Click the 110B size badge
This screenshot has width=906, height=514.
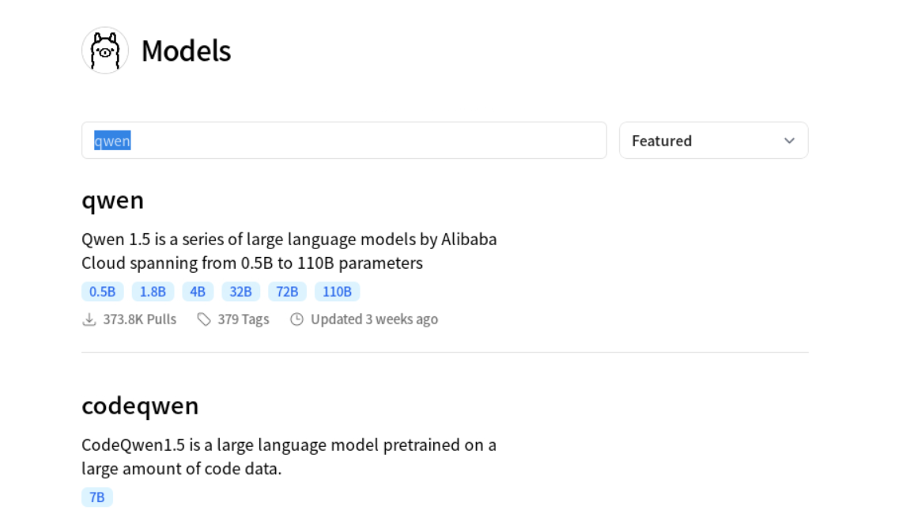pos(337,292)
